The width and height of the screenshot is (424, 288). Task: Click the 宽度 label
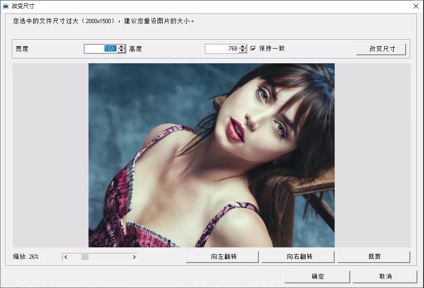(22, 49)
